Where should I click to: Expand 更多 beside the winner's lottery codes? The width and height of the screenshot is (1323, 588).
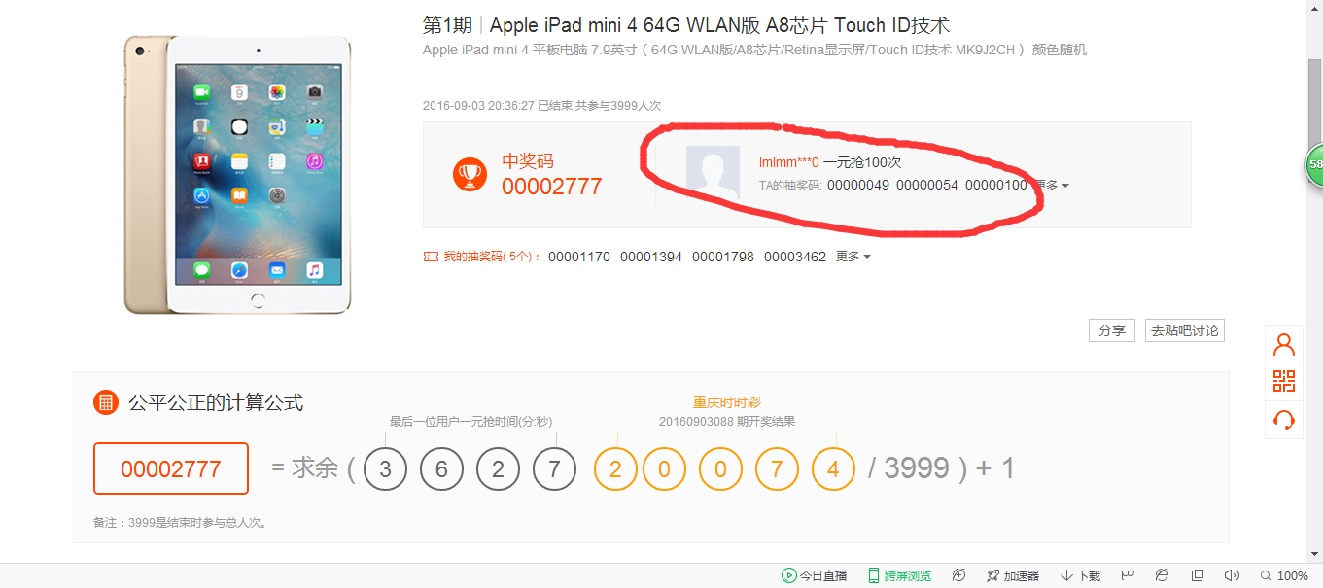[1051, 185]
